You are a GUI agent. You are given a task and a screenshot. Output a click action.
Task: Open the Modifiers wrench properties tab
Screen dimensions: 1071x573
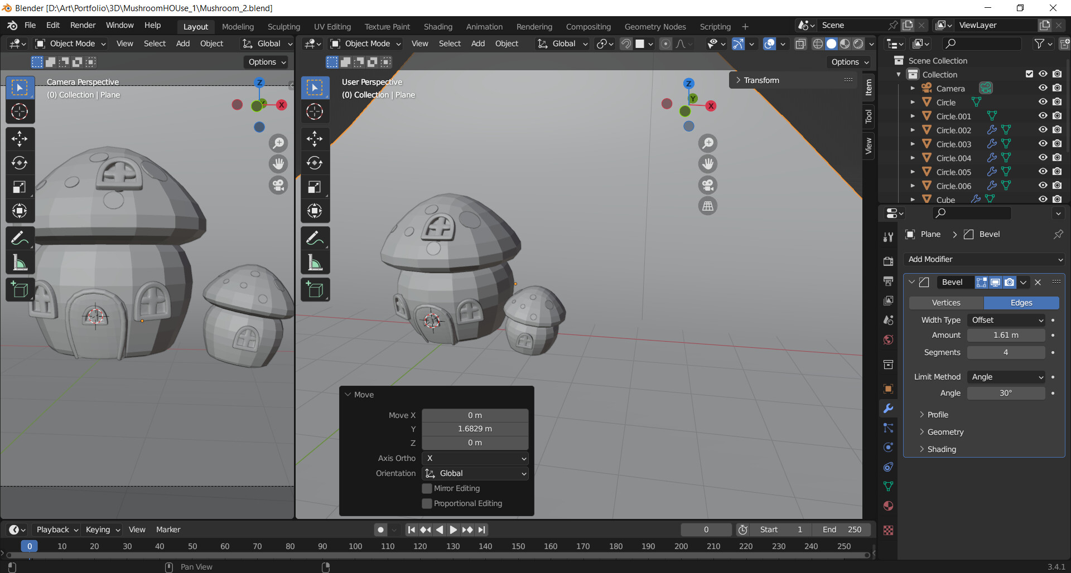tap(889, 408)
